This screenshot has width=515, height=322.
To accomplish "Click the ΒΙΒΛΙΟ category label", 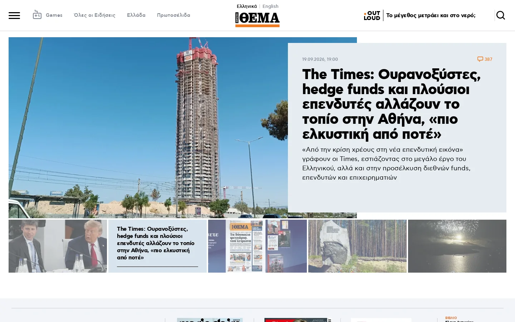I will pos(451,318).
